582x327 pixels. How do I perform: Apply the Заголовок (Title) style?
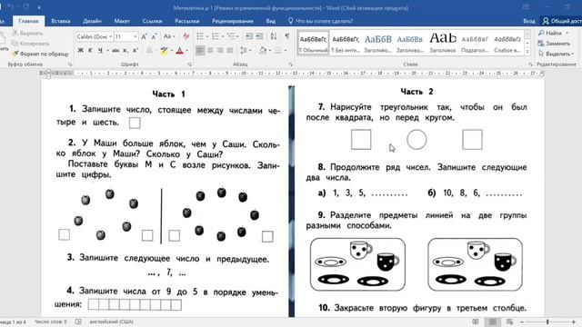(443, 43)
